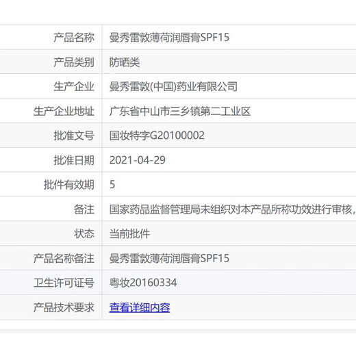Click validity period value 5
The image size is (356, 356).
click(112, 184)
